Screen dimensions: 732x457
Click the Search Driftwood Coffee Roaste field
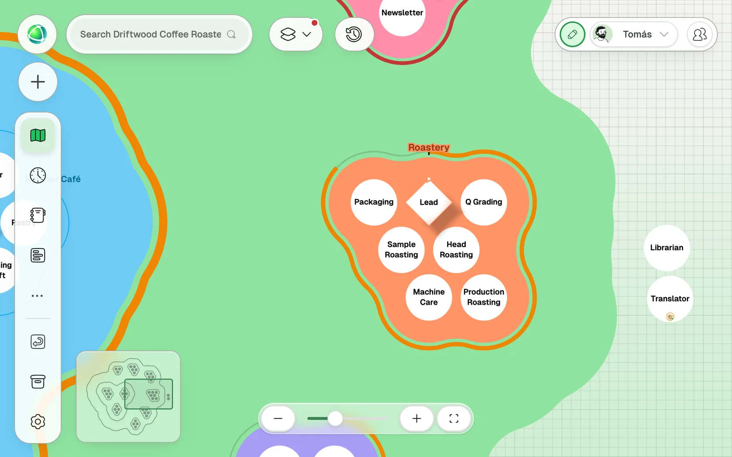[x=159, y=34]
